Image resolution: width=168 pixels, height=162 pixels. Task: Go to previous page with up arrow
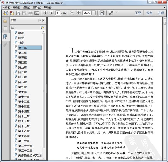[45, 13]
